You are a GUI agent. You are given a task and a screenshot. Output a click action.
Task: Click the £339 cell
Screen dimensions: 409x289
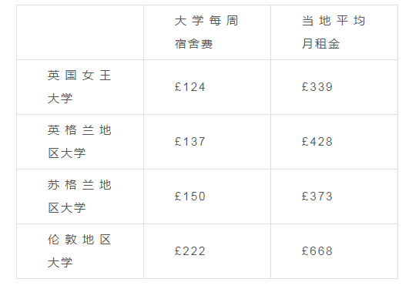(x=317, y=87)
